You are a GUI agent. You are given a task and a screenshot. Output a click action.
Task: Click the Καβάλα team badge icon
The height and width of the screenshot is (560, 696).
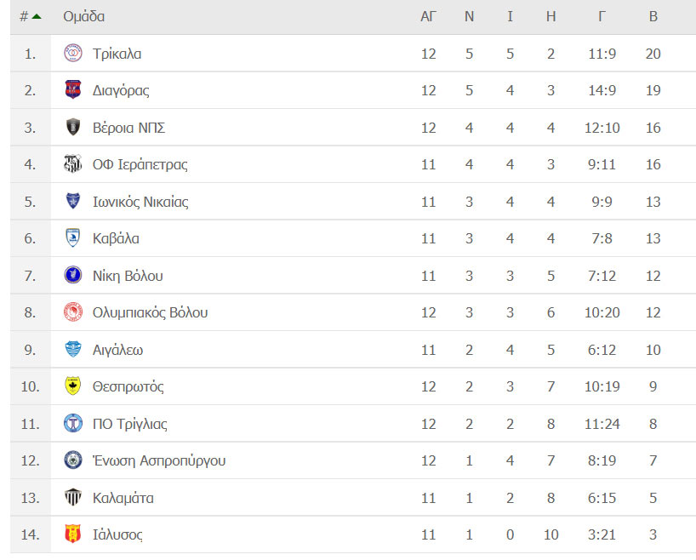pyautogui.click(x=73, y=238)
